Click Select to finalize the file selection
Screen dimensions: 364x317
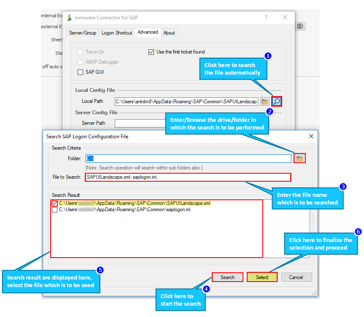click(x=262, y=277)
